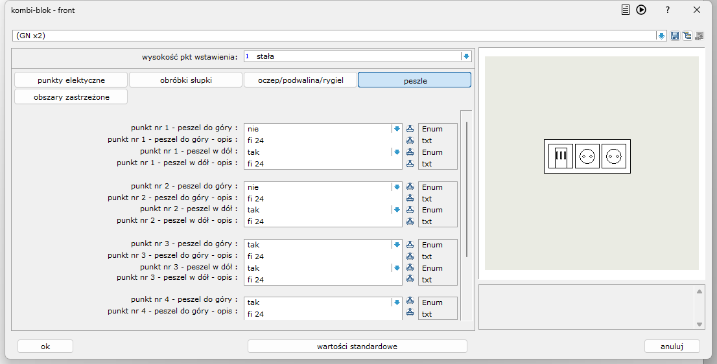Screen dimensions: 717x364
Task: Click the document list icon in title bar
Action: pos(626,10)
